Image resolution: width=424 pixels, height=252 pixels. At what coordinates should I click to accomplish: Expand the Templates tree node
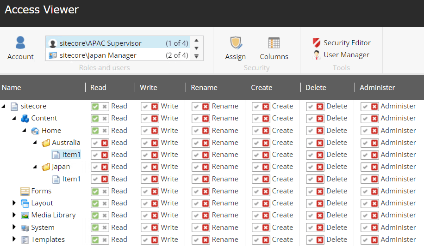(14, 239)
